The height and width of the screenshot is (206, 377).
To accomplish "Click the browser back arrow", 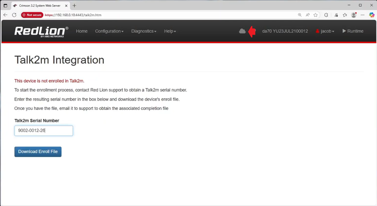I will pos(5,15).
